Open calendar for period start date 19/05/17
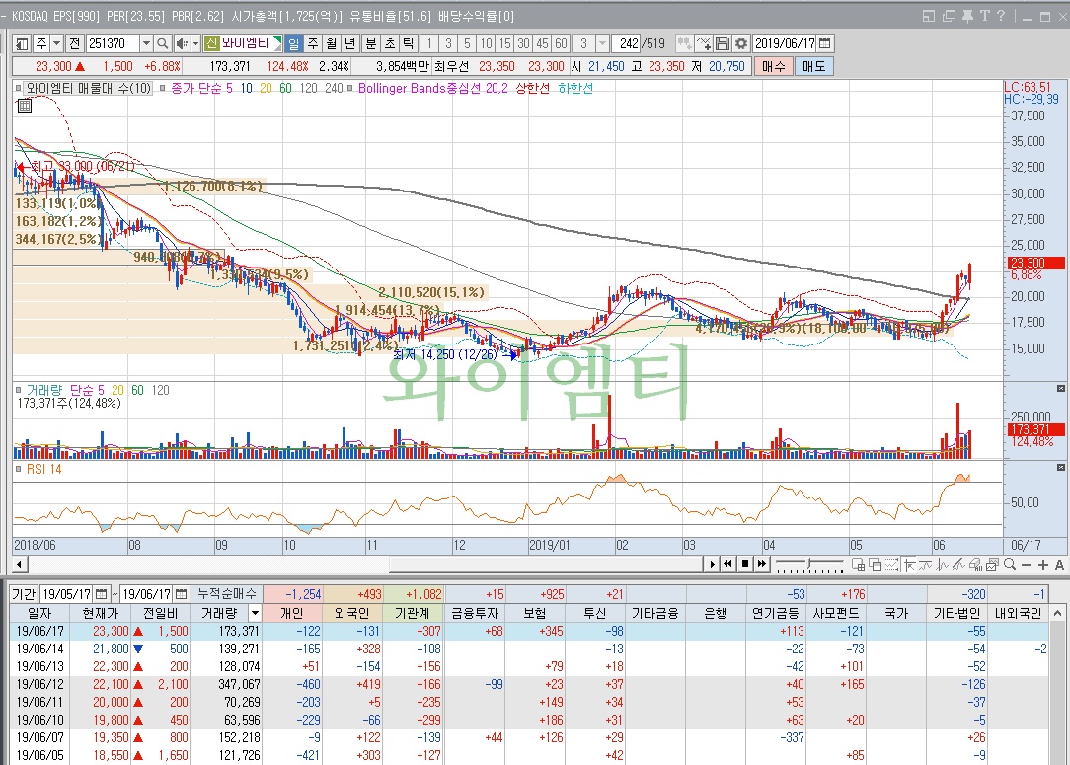Screen dimensions: 1070x765 click(101, 594)
